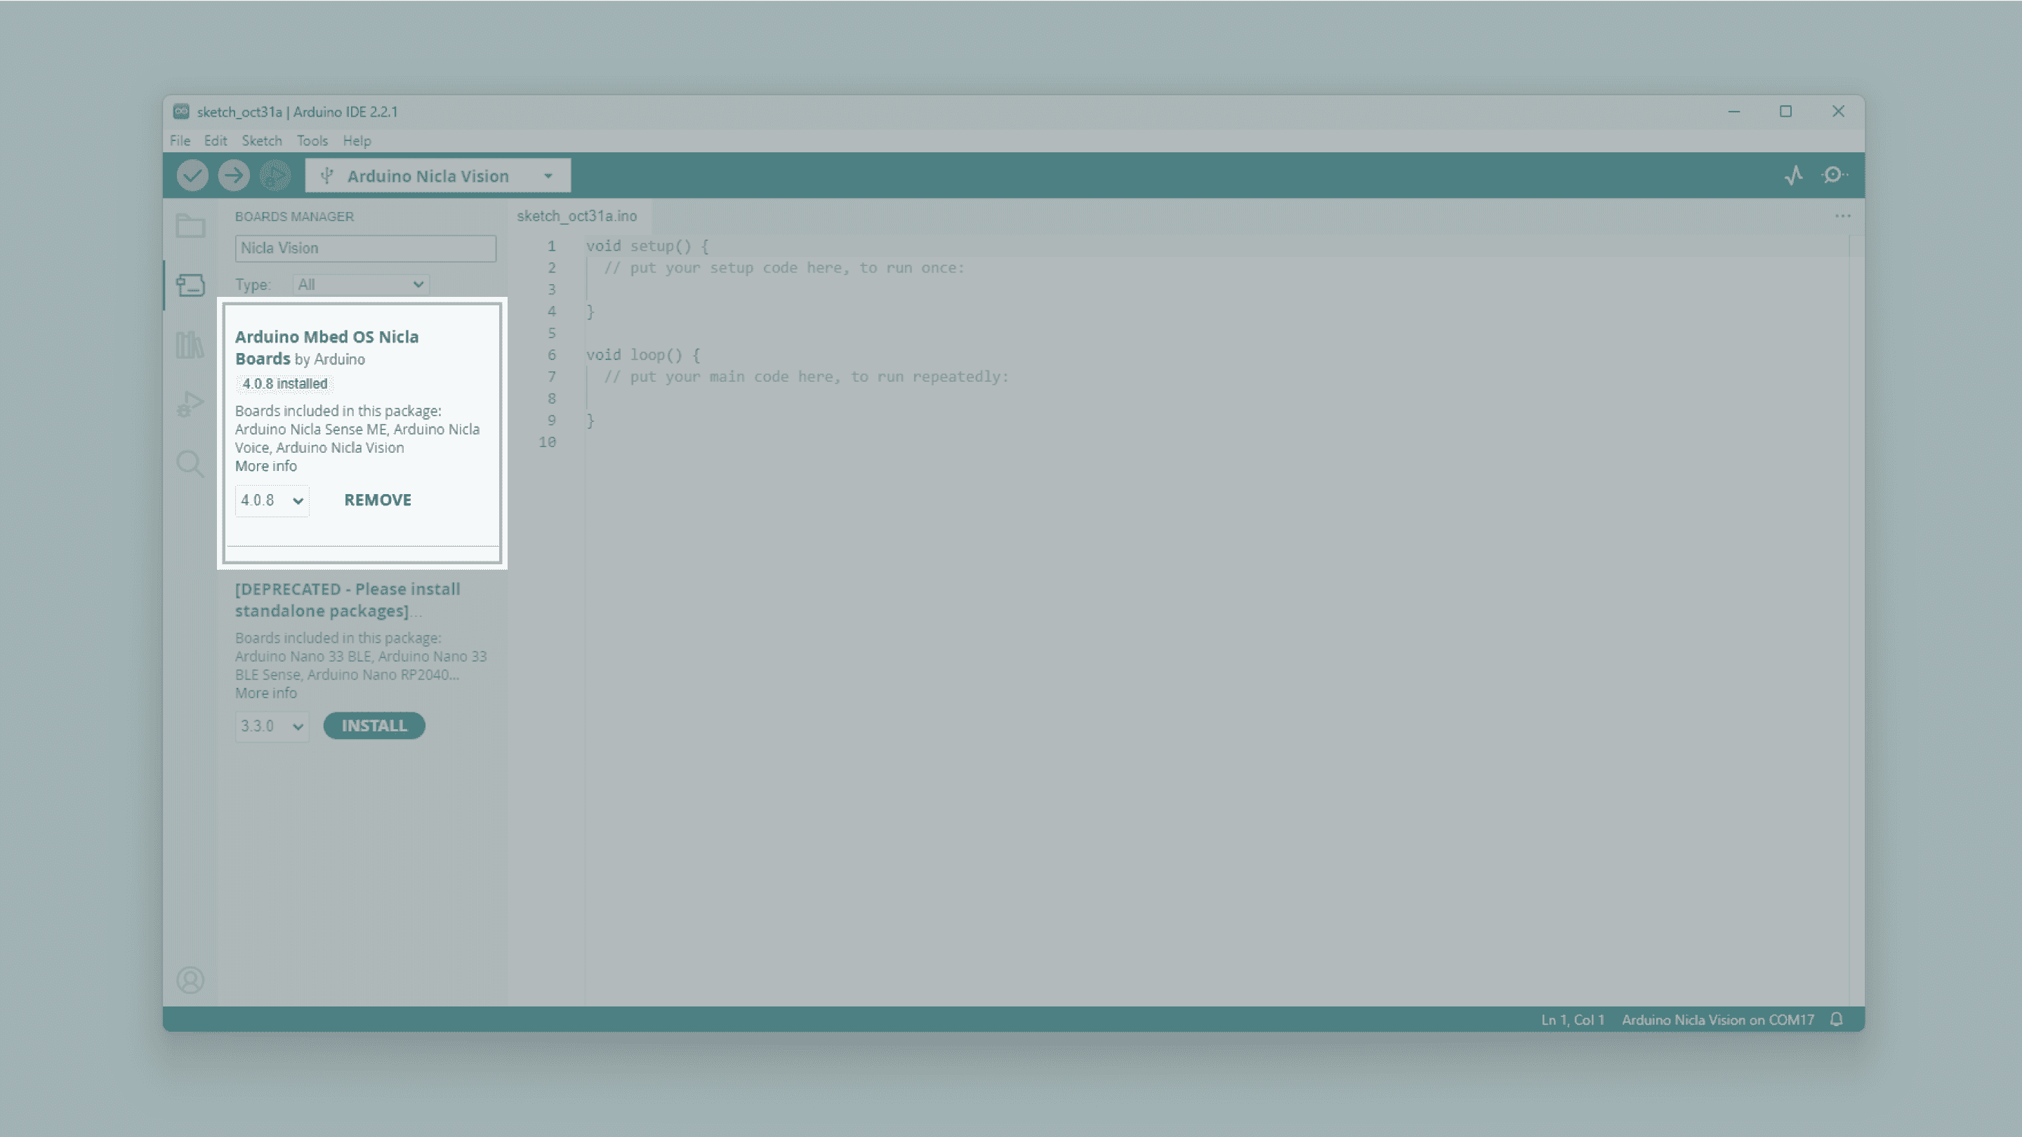Open Library Manager from the sidebar

click(x=190, y=345)
